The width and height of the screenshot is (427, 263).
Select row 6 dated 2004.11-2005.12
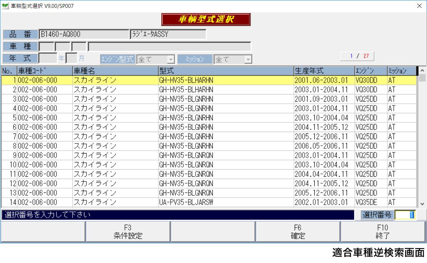(209, 127)
